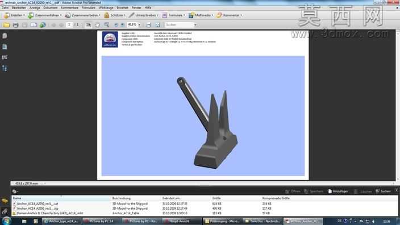Open the Pages navigation panel icon
This screenshot has height=225, width=400.
[5, 36]
